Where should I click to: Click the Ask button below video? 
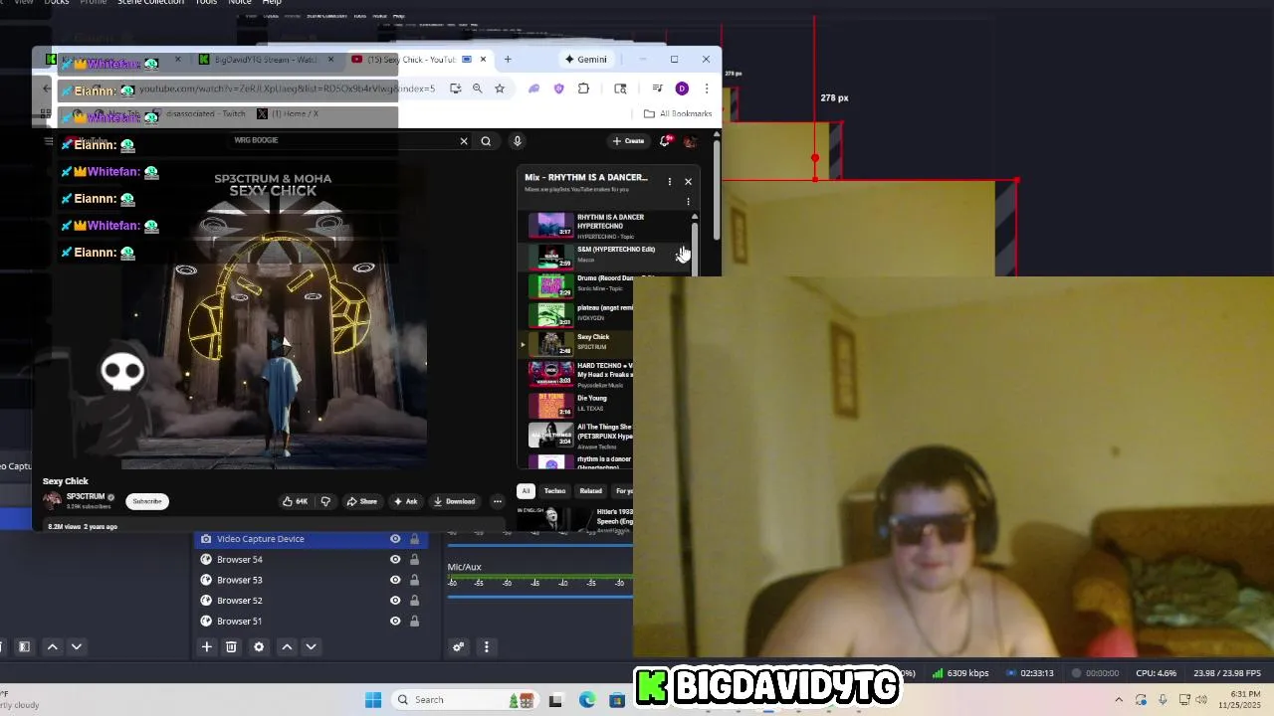coord(406,501)
